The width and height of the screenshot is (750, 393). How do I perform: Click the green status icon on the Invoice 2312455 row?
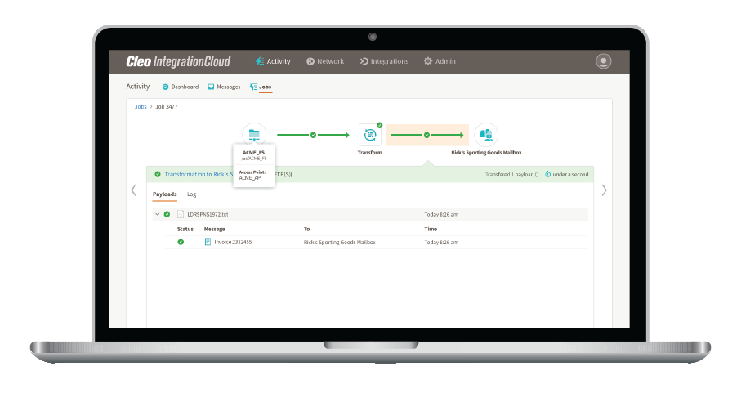click(x=181, y=242)
